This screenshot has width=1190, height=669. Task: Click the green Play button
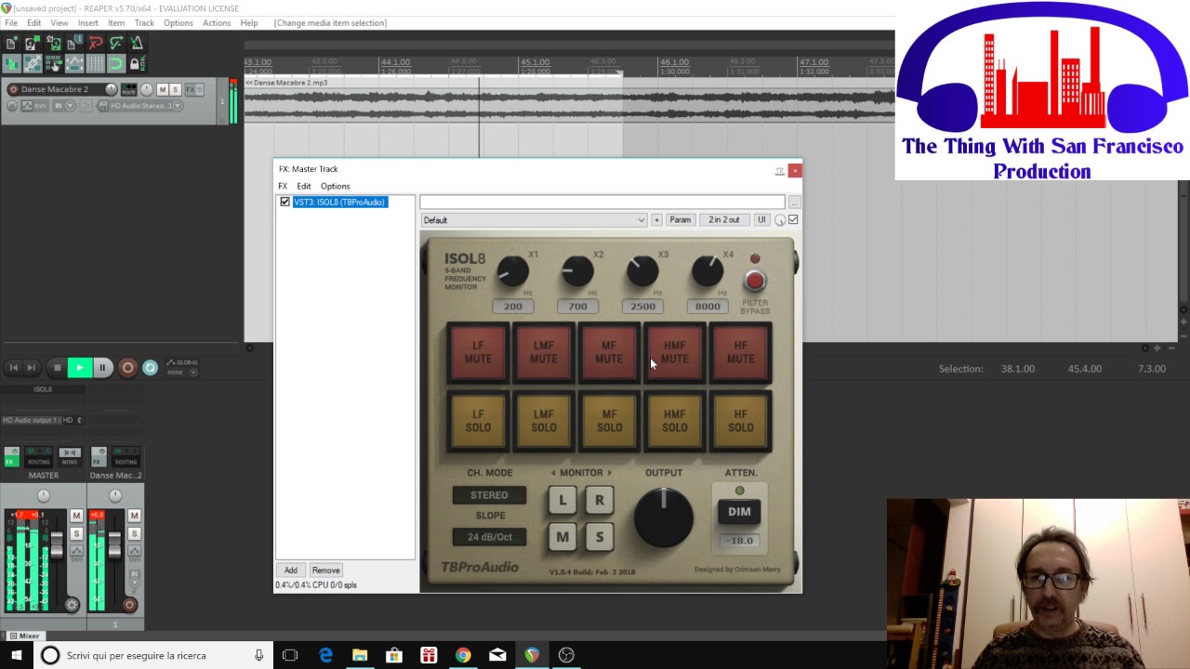click(80, 368)
